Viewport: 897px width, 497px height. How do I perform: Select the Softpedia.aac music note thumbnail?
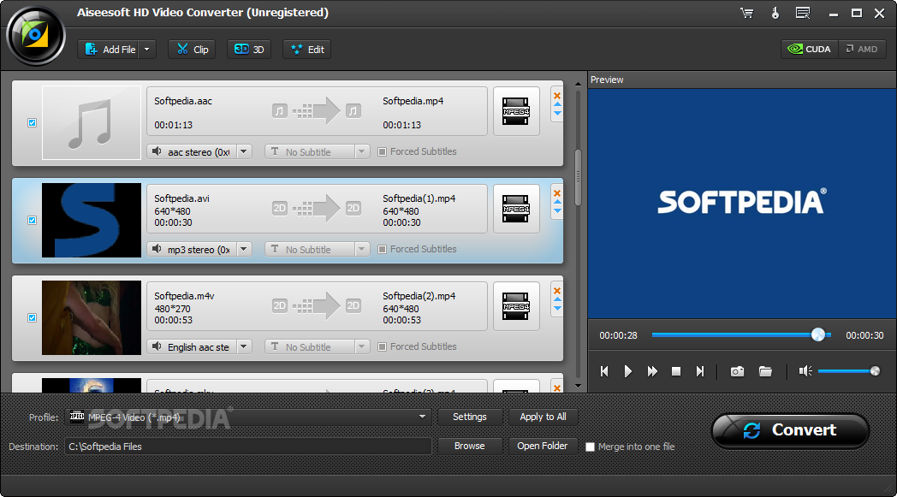click(92, 122)
